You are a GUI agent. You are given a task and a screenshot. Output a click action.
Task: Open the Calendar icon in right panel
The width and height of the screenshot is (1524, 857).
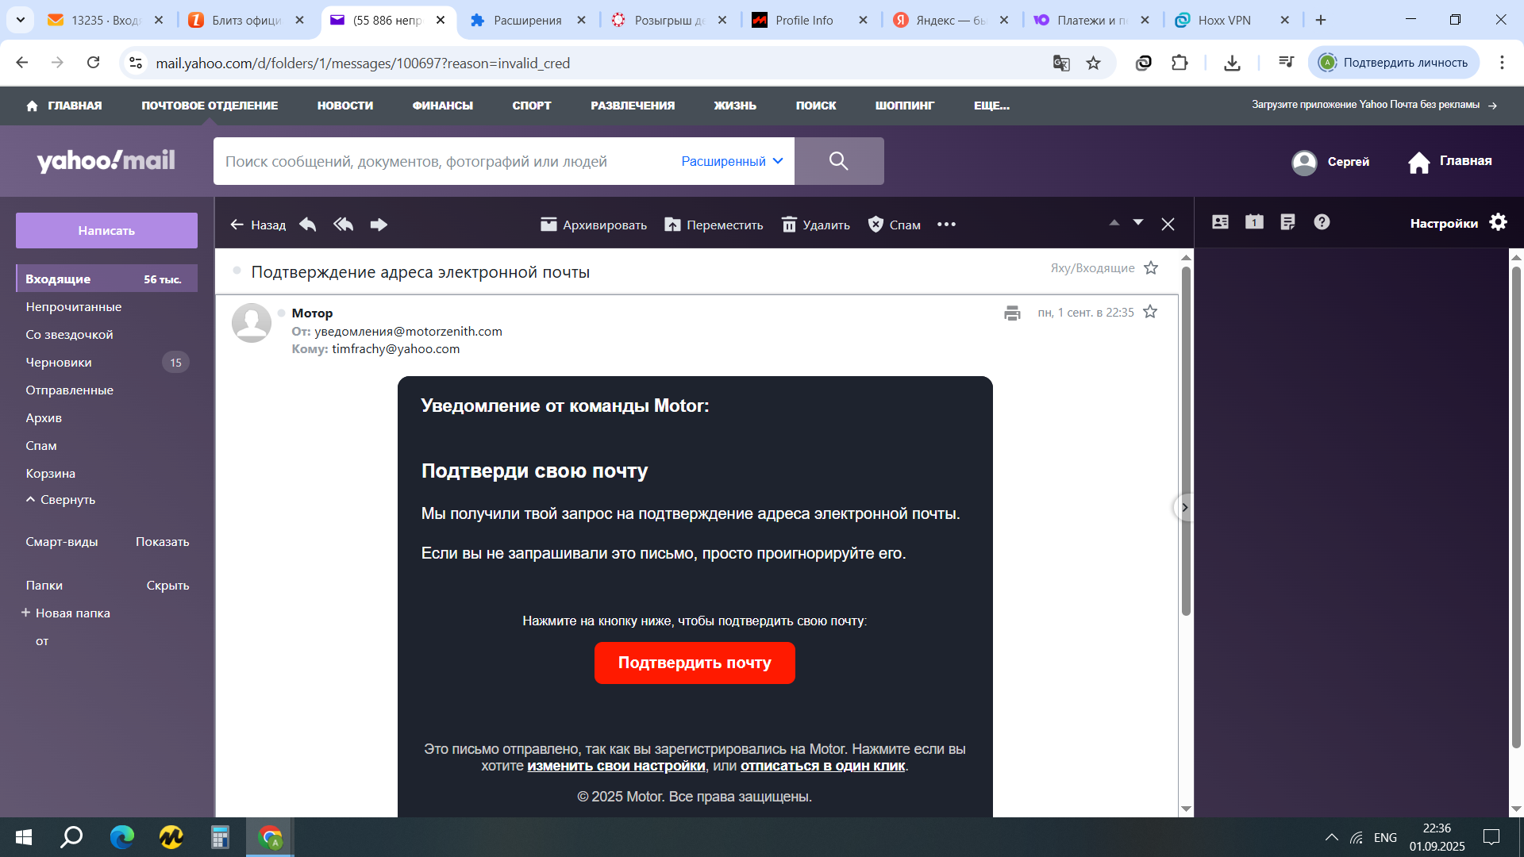pos(1254,222)
